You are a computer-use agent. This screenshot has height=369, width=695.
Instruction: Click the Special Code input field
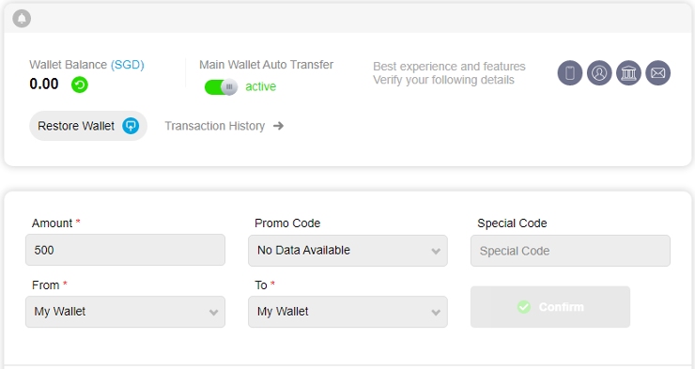coord(570,251)
